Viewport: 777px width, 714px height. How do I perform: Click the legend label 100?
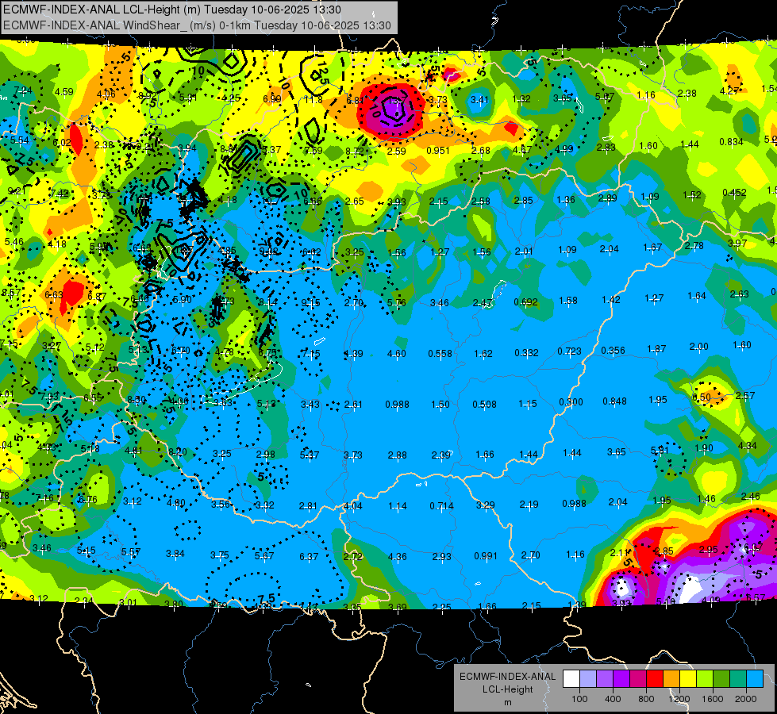[580, 699]
